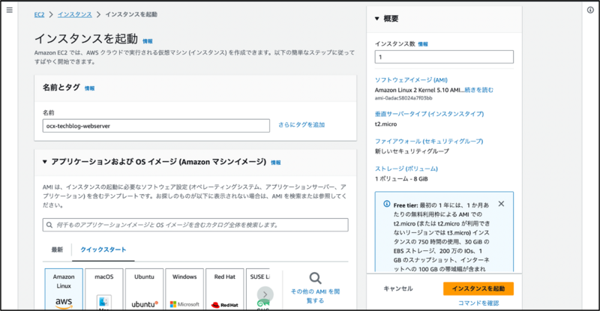Open the hamburger navigation menu

[10, 10]
